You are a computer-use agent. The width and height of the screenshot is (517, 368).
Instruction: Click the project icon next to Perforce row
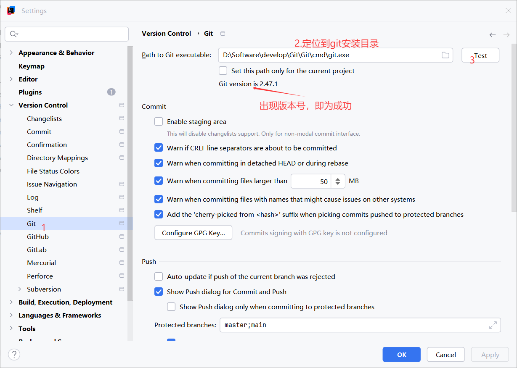pos(122,276)
